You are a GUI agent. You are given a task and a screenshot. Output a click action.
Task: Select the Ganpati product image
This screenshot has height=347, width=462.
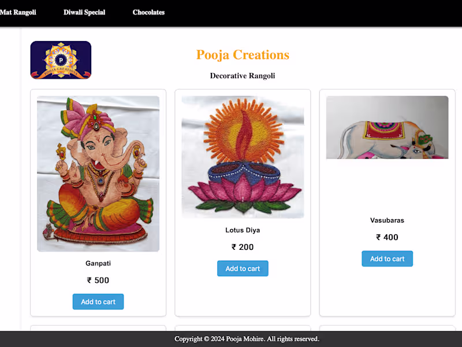[98, 174]
